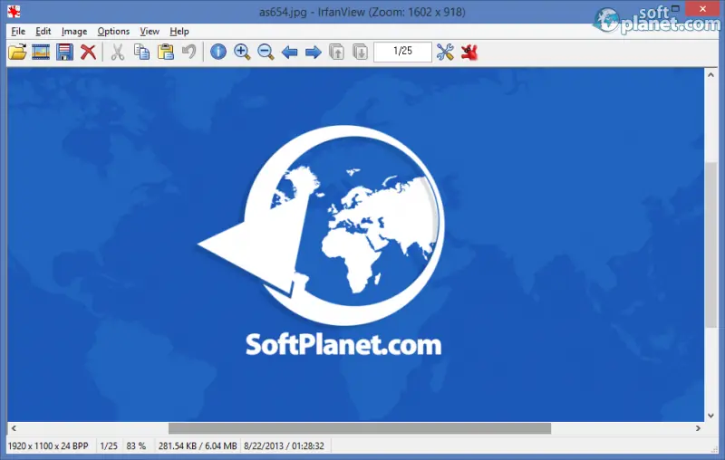Undo the last action

click(188, 52)
